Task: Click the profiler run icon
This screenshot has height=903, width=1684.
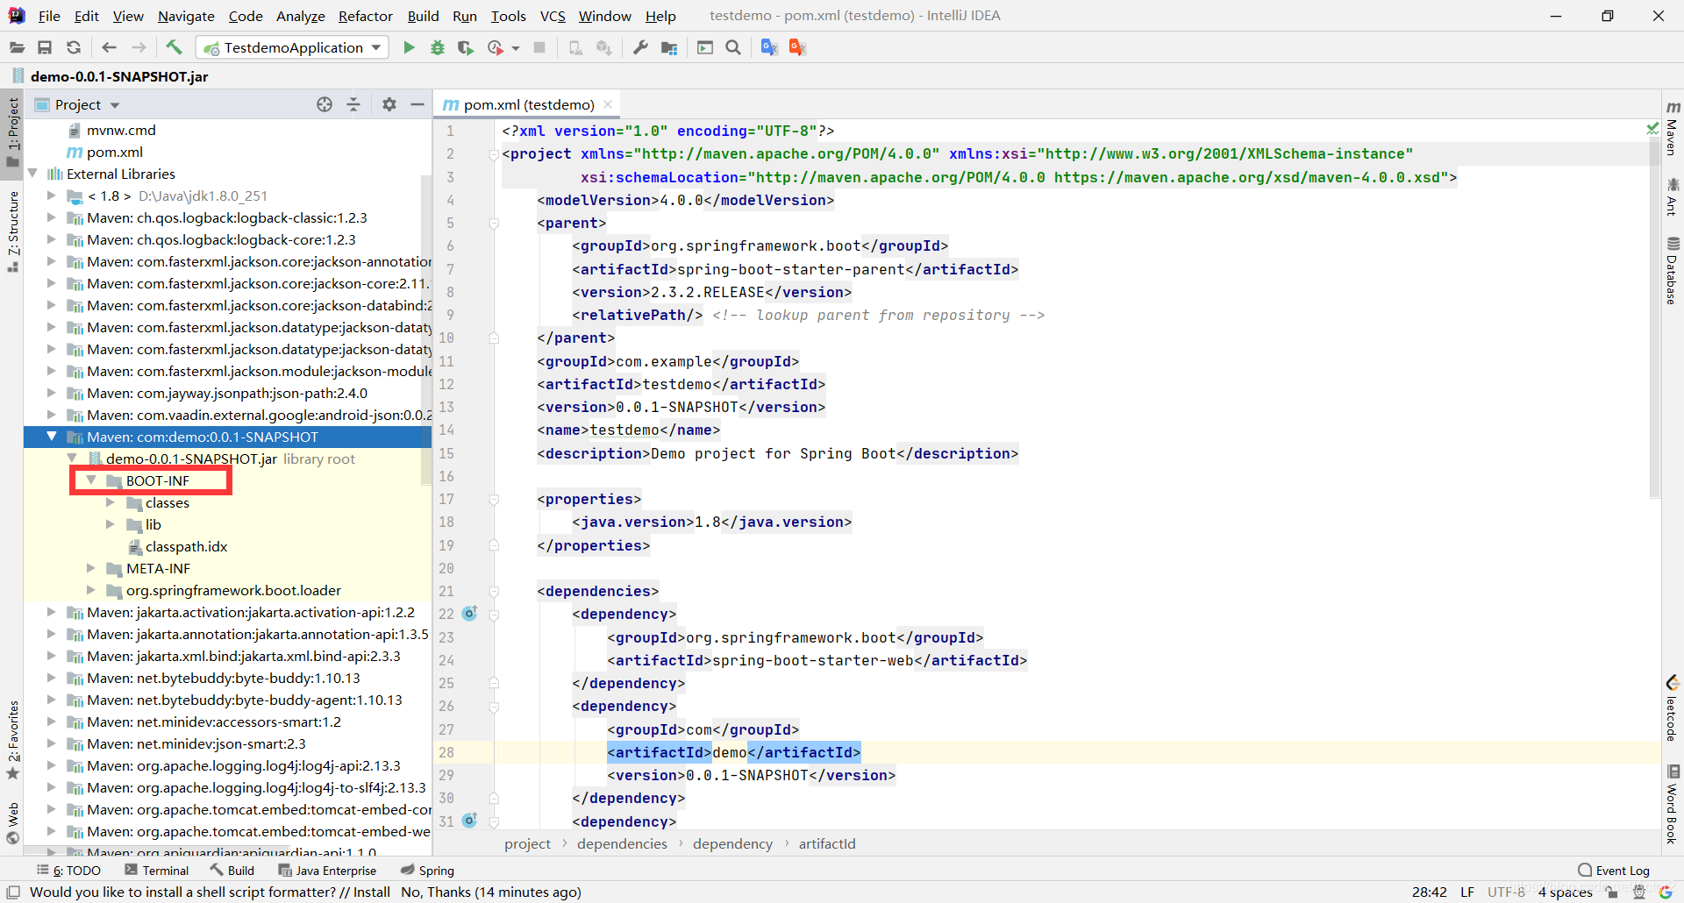Action: click(x=496, y=48)
